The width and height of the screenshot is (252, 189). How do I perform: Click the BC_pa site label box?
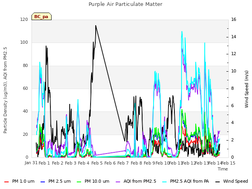click(x=41, y=17)
